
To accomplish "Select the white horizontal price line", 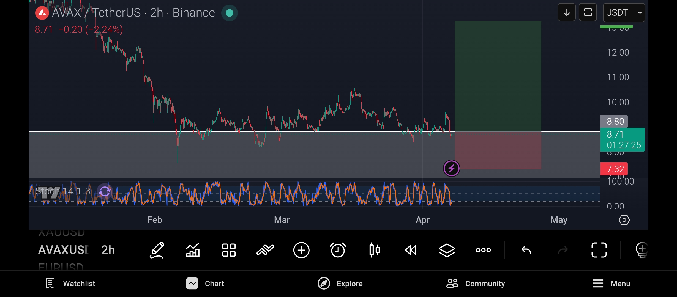I will click(314, 132).
